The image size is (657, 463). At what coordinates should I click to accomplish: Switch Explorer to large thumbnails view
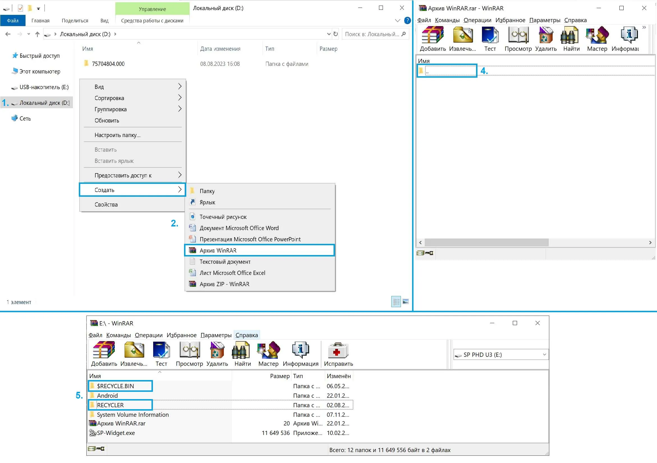(405, 302)
